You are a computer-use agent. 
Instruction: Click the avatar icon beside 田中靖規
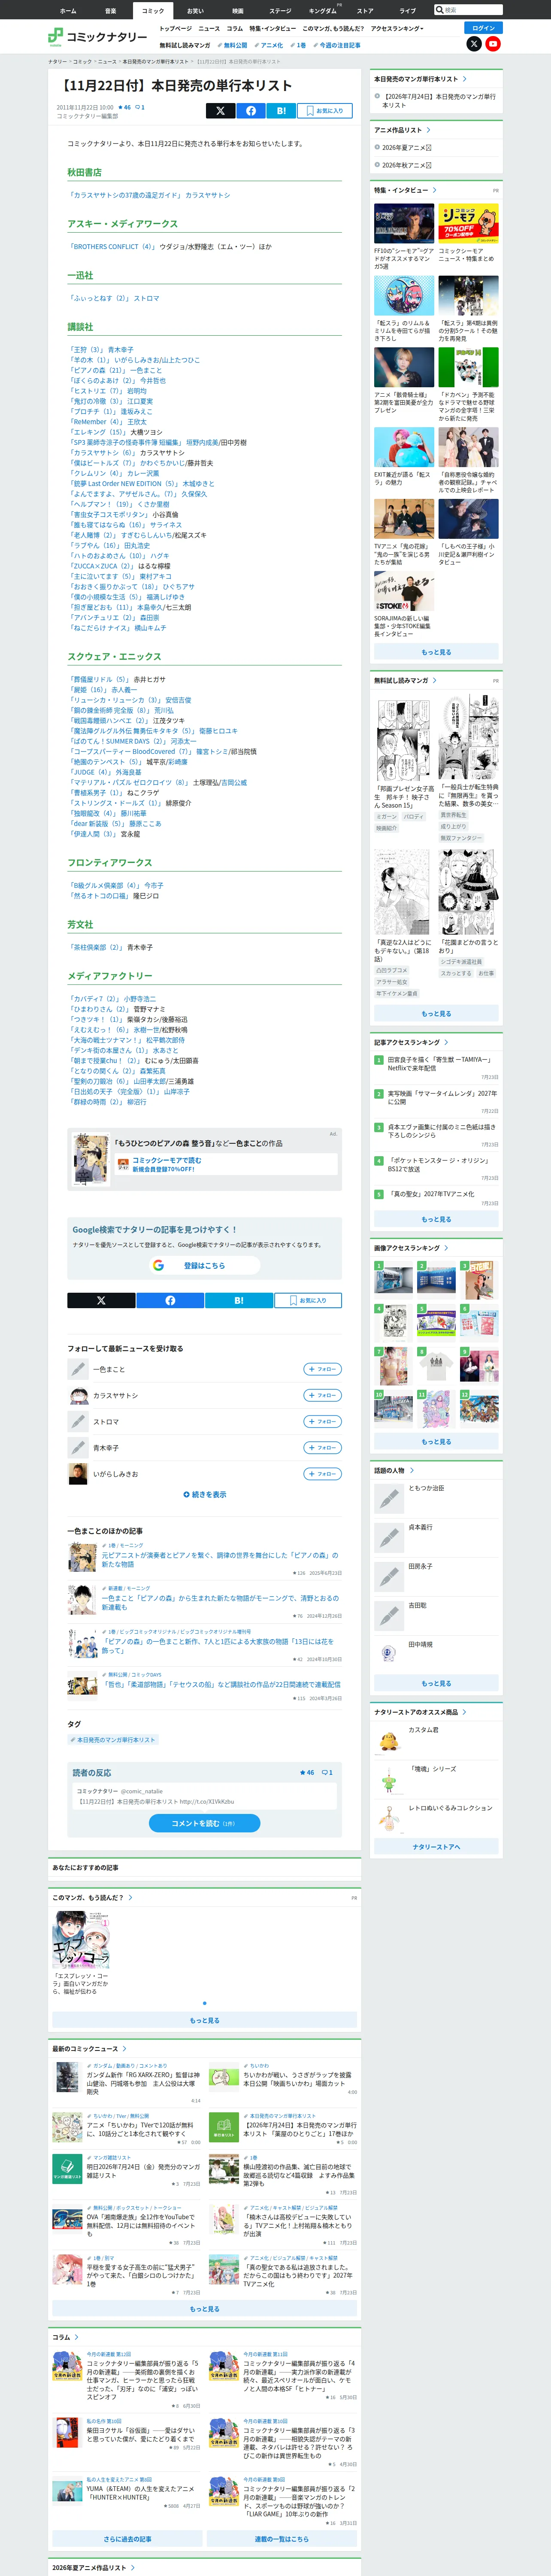point(388,1653)
